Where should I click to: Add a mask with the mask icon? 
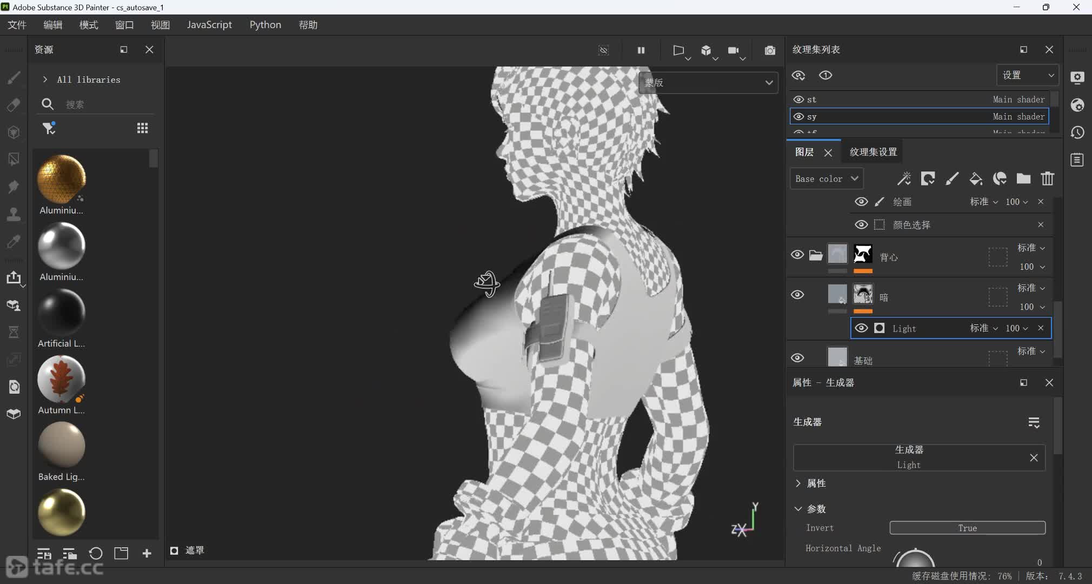[928, 178]
